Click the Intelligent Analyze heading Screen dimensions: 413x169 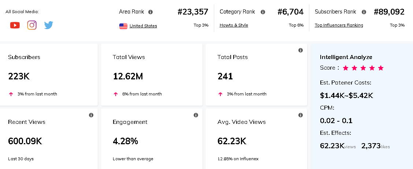(346, 57)
